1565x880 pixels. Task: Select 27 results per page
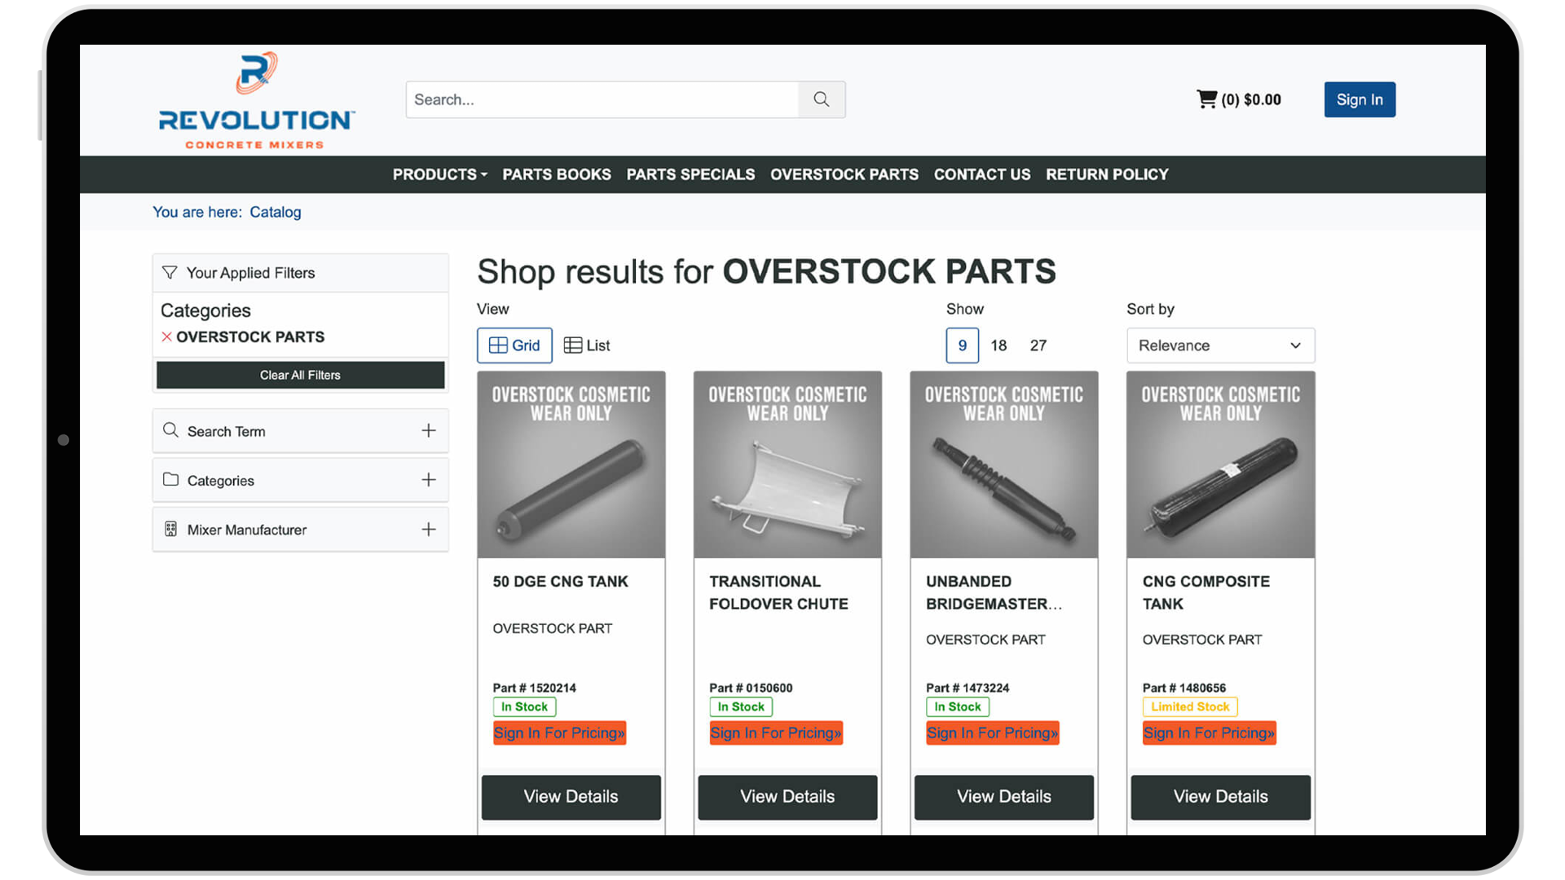coord(1038,345)
